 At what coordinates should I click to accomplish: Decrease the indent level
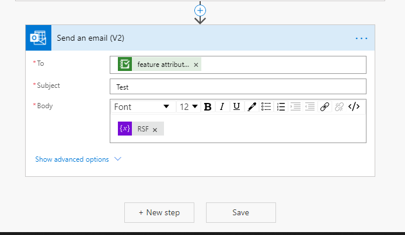pos(310,106)
